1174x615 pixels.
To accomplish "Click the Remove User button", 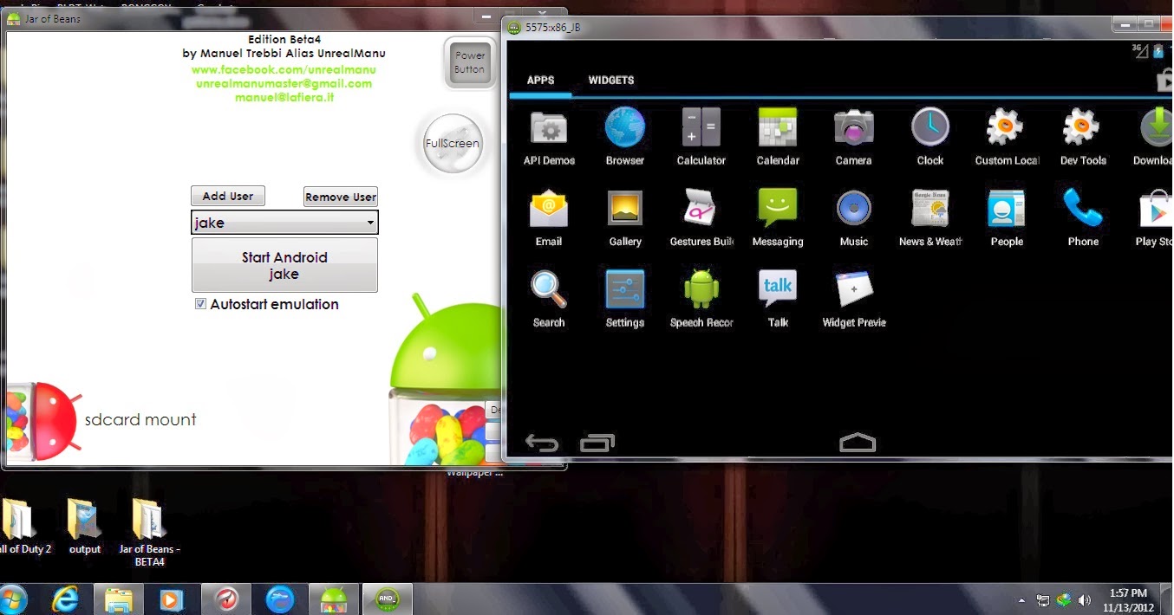I will coord(341,197).
